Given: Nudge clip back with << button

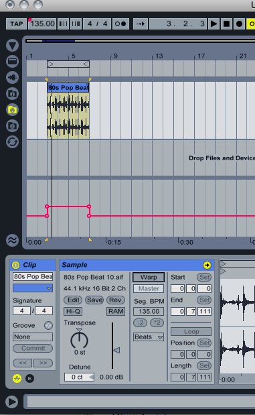Looking at the screenshot, I should (23, 363).
